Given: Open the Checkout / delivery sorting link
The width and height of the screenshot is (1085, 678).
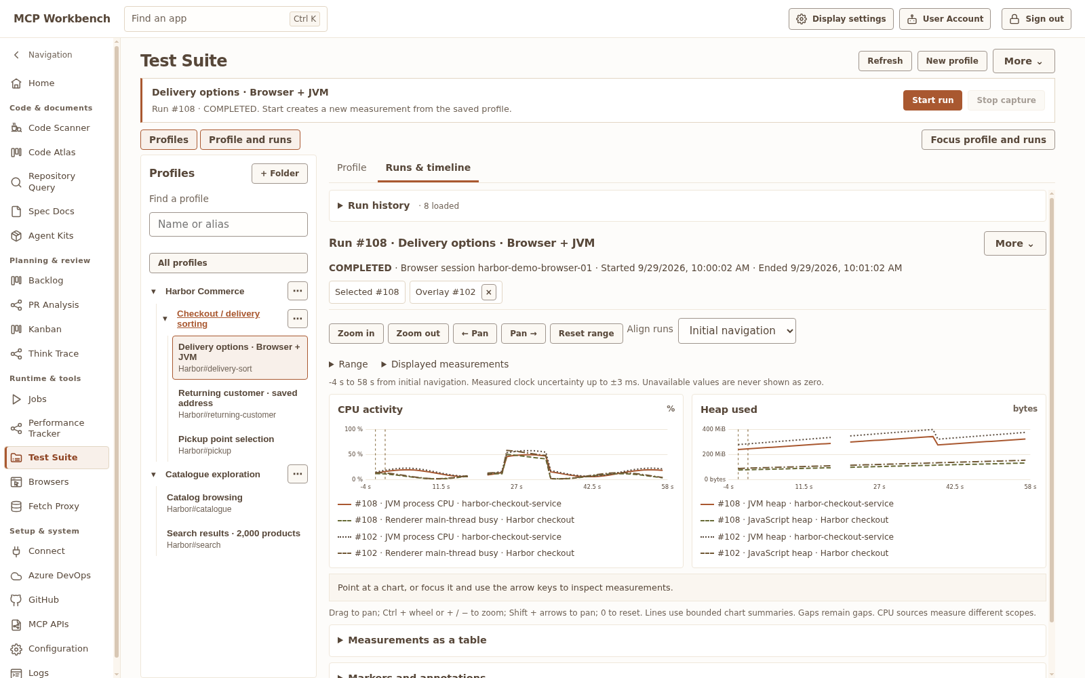Looking at the screenshot, I should [218, 319].
